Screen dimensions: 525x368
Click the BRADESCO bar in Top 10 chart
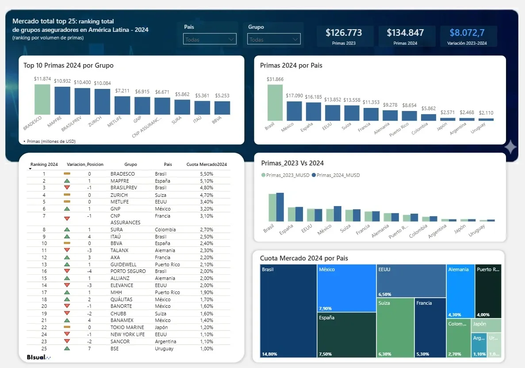coord(42,100)
